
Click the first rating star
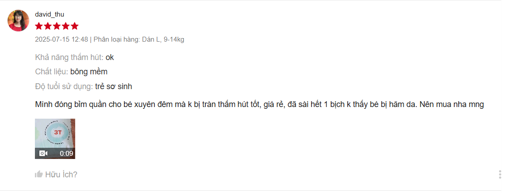point(39,26)
